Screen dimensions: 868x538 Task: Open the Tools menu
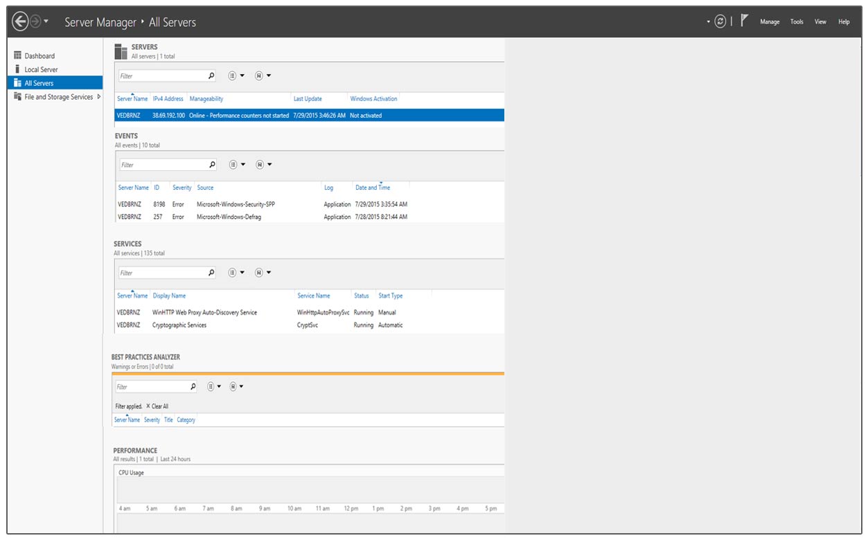point(797,21)
